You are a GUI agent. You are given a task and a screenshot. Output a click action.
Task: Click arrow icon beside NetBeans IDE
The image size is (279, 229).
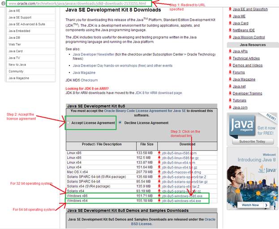(x=230, y=30)
